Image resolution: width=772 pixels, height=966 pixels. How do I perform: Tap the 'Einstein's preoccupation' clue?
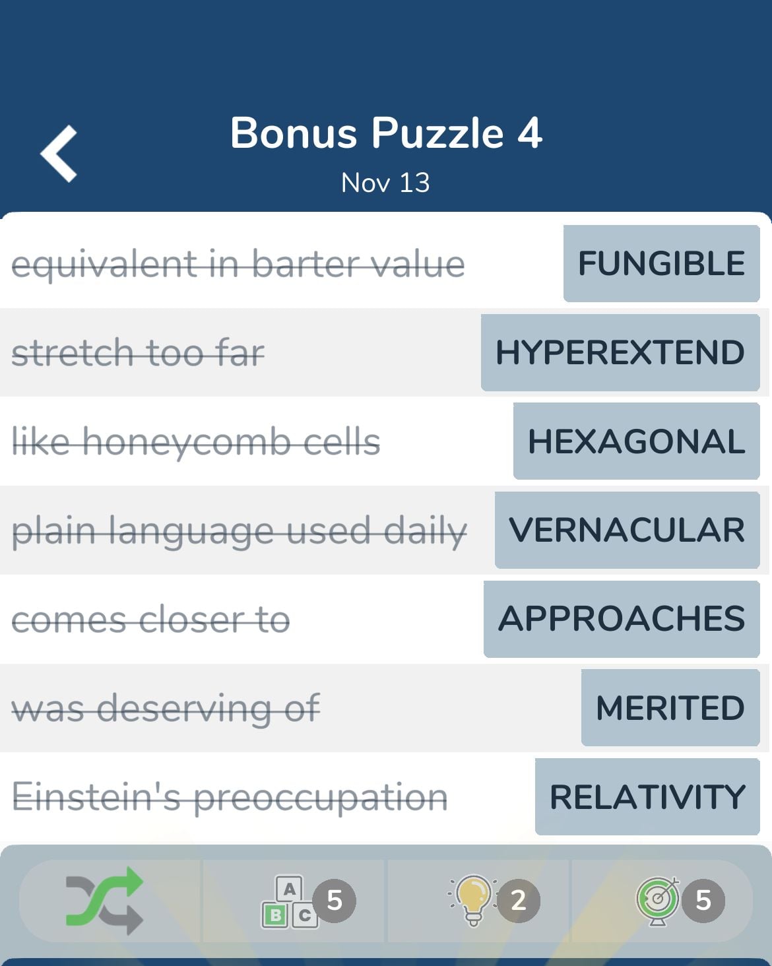coord(230,797)
